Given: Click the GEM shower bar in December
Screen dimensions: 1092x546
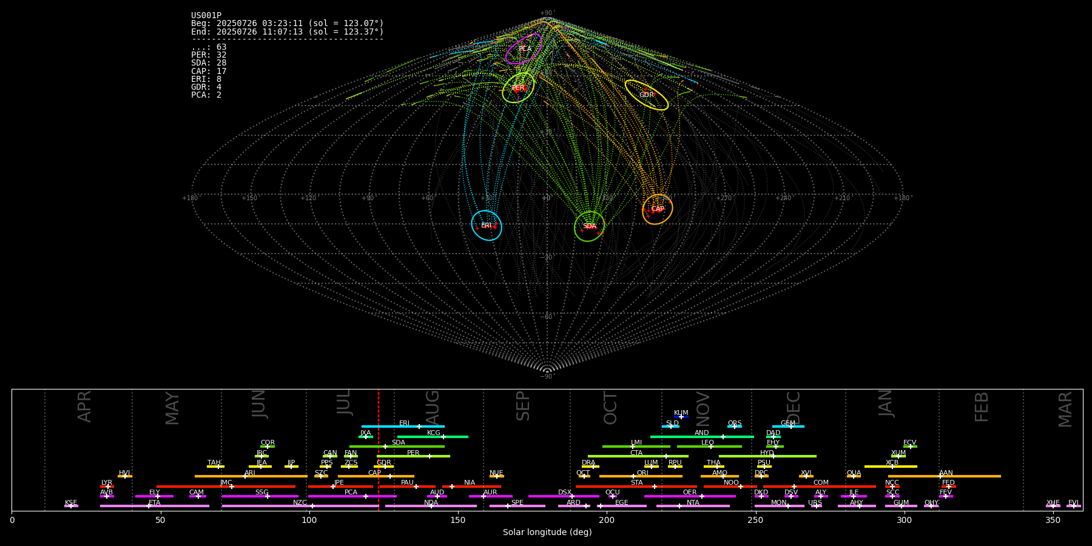Looking at the screenshot, I should pyautogui.click(x=788, y=426).
